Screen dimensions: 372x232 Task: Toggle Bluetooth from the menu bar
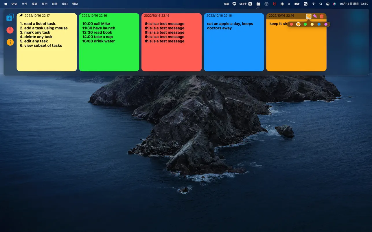coord(290,4)
